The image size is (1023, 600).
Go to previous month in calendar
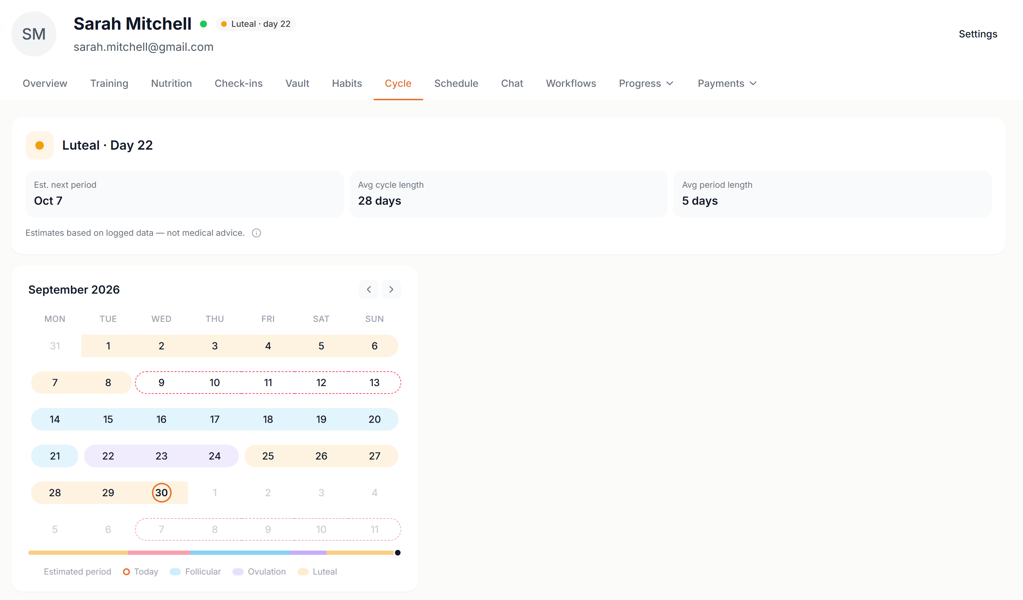click(x=368, y=289)
